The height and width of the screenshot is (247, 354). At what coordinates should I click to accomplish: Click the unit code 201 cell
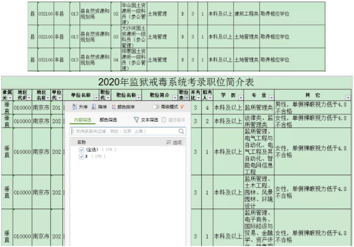57,108
